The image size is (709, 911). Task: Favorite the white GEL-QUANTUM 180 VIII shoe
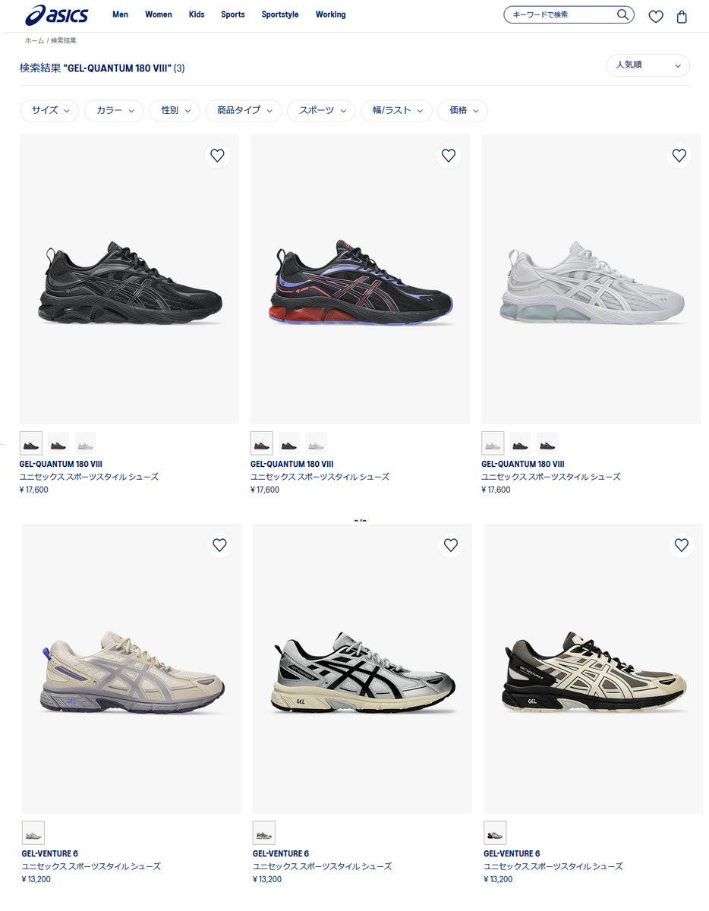coord(679,156)
